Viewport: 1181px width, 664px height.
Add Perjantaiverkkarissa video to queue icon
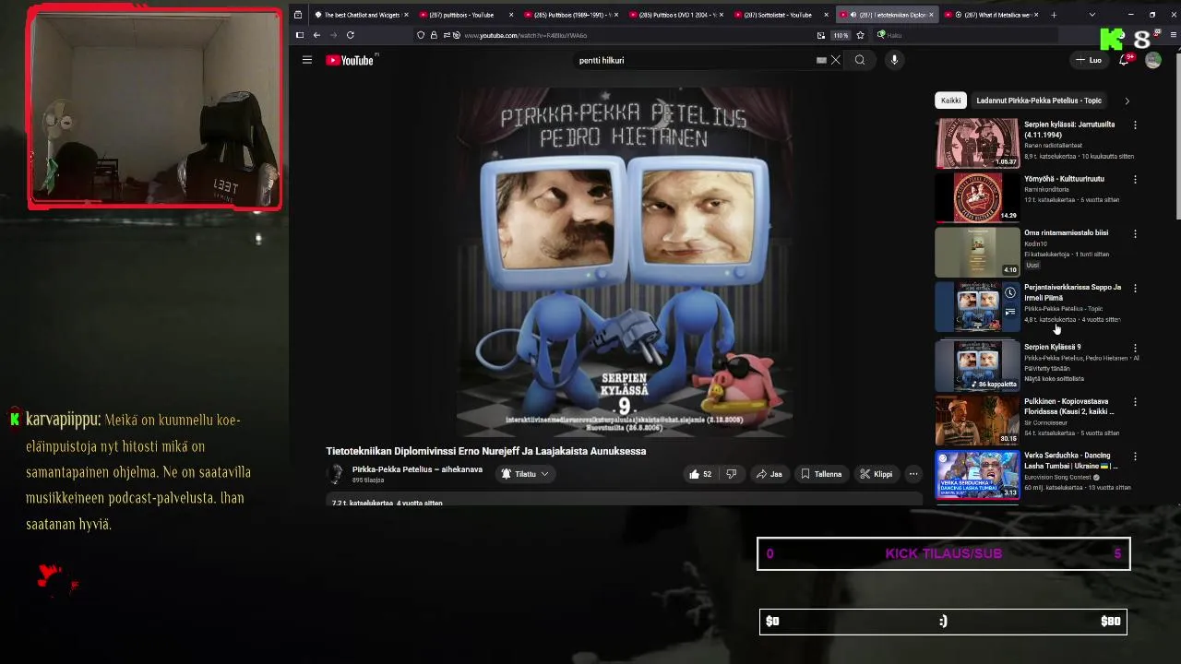tap(1010, 313)
